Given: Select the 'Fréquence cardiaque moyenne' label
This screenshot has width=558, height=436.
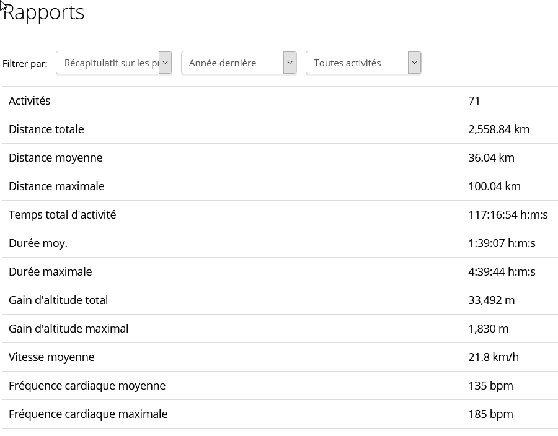Looking at the screenshot, I should pos(87,385).
